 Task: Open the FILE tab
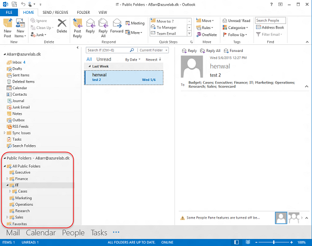pos(9,12)
